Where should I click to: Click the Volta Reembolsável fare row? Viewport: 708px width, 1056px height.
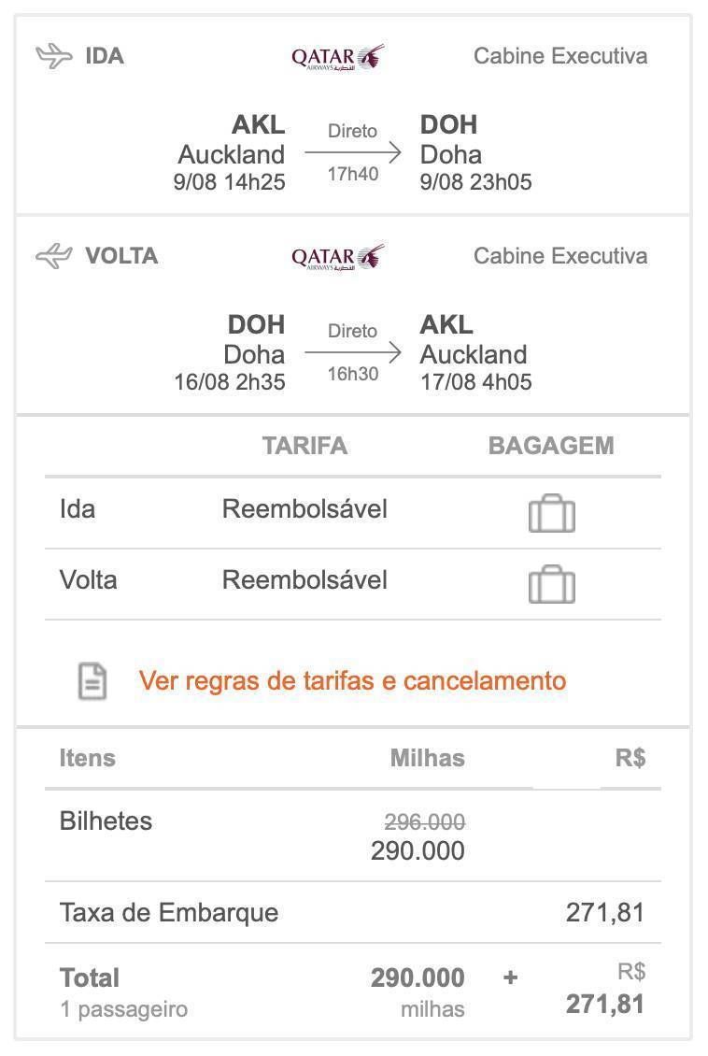[353, 584]
